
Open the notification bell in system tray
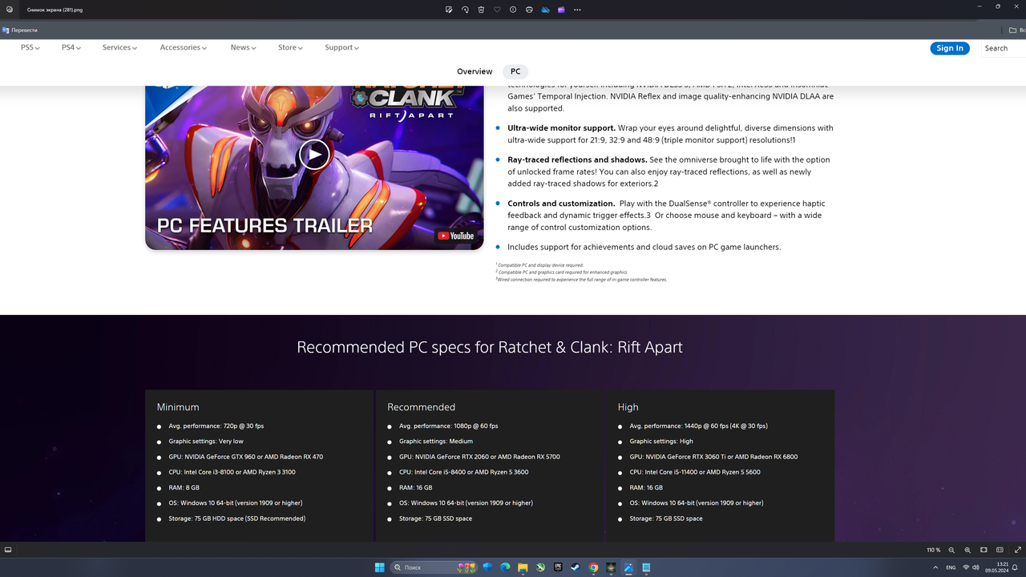pos(1015,567)
